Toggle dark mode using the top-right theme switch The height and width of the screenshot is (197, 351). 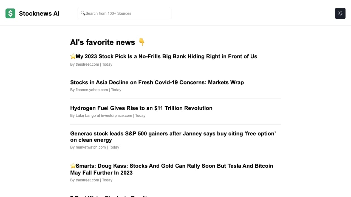(340, 13)
